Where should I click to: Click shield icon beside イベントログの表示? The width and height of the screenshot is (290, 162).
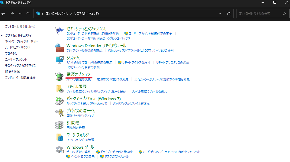click(68, 157)
